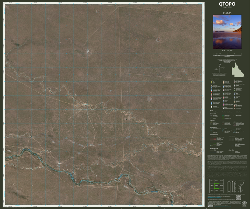
Task: Click the City legend icon
Action: 212,81
